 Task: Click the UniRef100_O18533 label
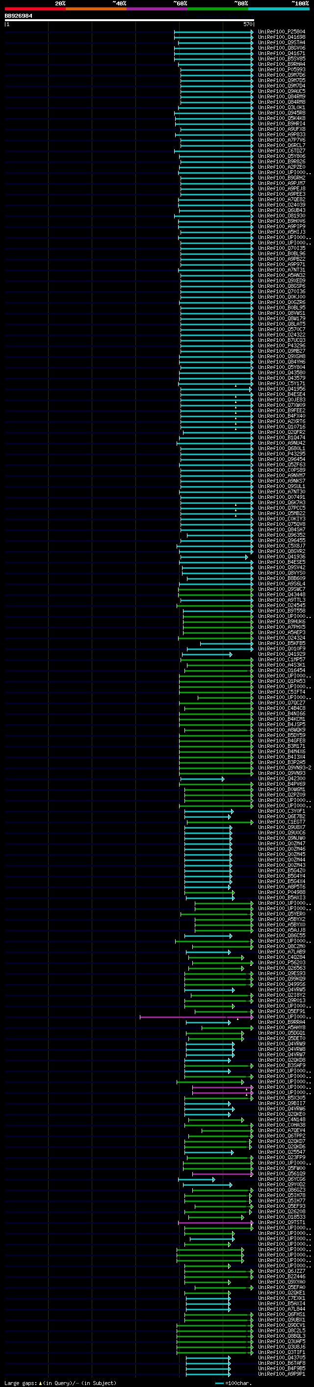pos(281,1217)
